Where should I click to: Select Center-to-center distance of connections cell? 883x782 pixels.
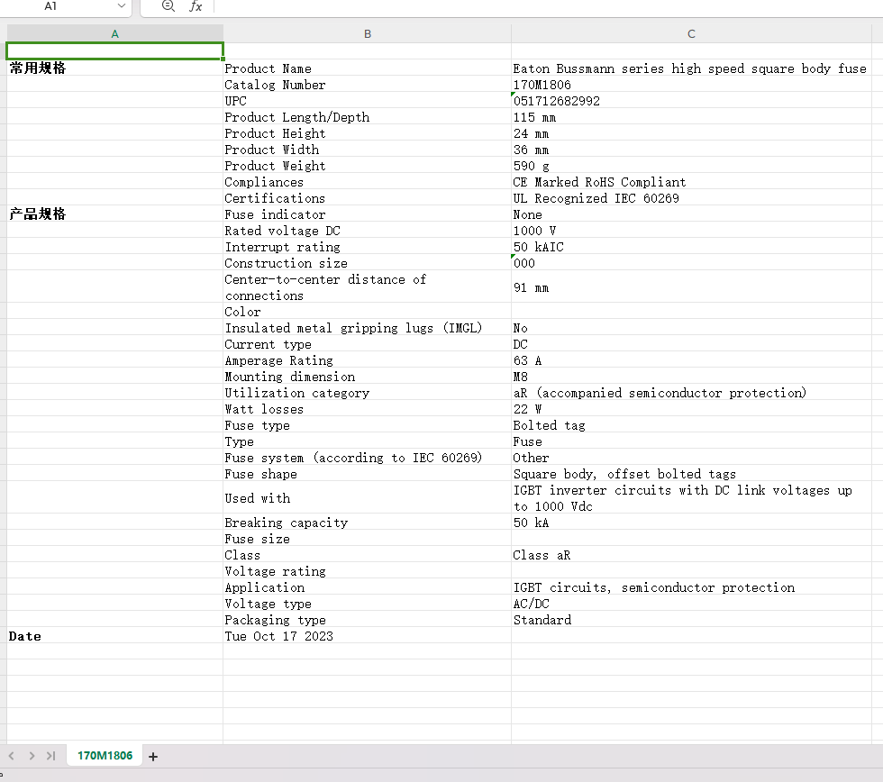pyautogui.click(x=368, y=287)
